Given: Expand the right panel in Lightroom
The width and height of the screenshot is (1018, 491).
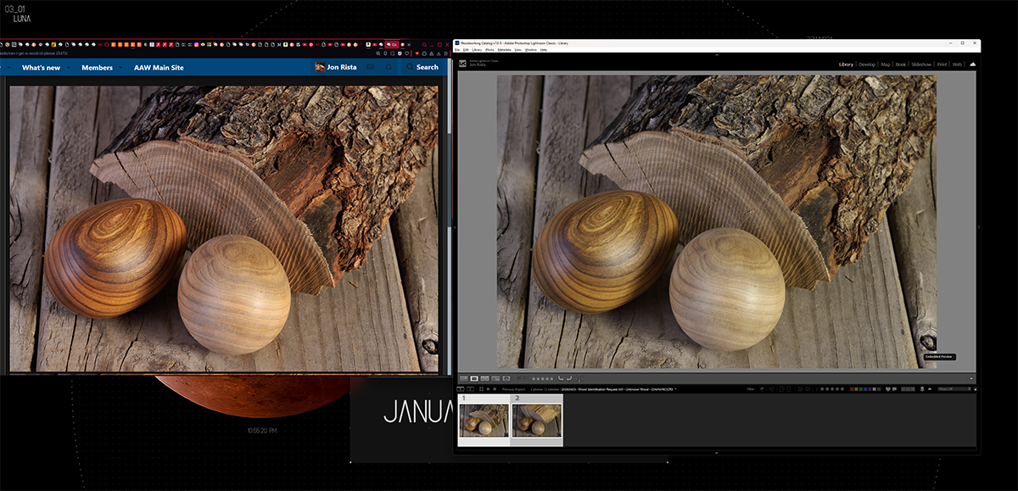Looking at the screenshot, I should click(x=978, y=226).
